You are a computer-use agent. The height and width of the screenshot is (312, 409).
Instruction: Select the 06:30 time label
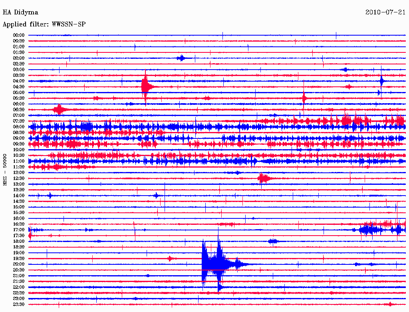click(18, 110)
